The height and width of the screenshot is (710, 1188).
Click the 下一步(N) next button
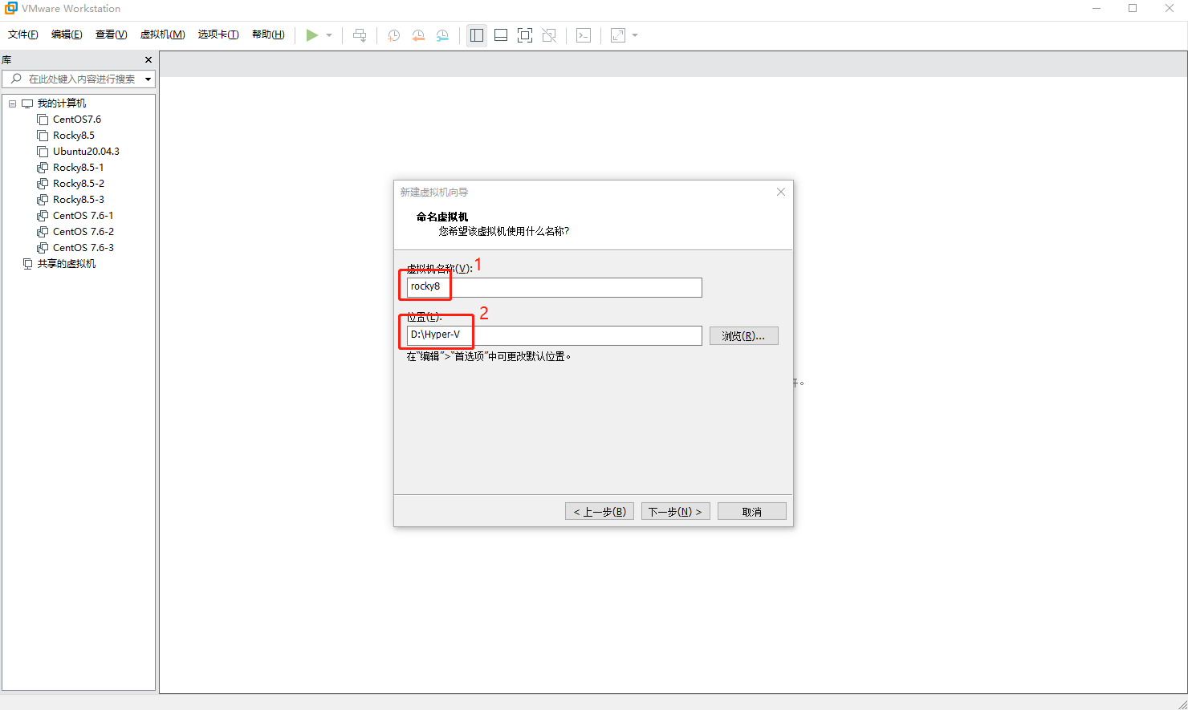coord(676,512)
